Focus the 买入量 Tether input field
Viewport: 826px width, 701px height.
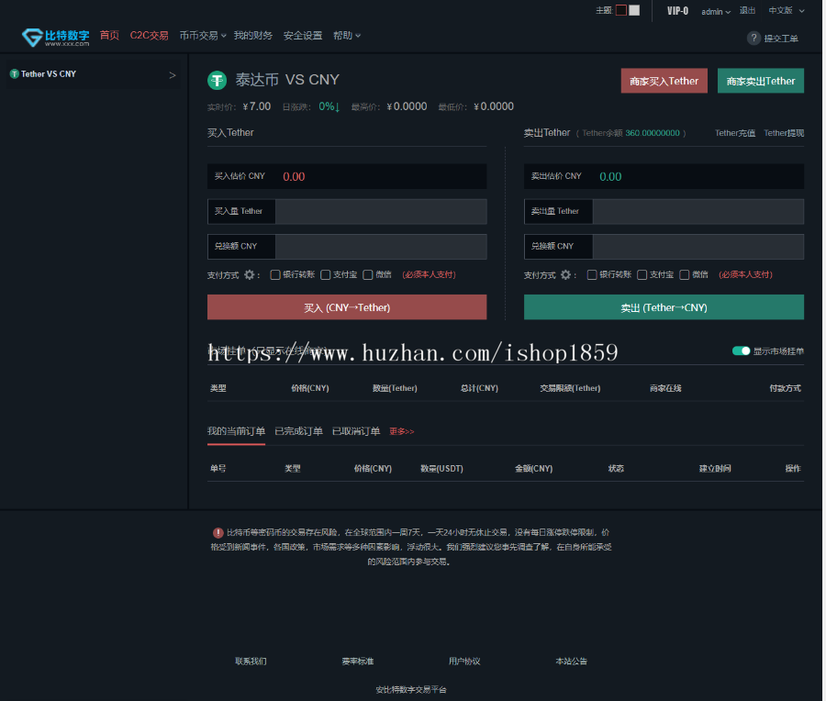pyautogui.click(x=381, y=211)
